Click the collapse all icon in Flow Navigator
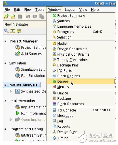The image size is (118, 145). pyautogui.click(x=13, y=31)
